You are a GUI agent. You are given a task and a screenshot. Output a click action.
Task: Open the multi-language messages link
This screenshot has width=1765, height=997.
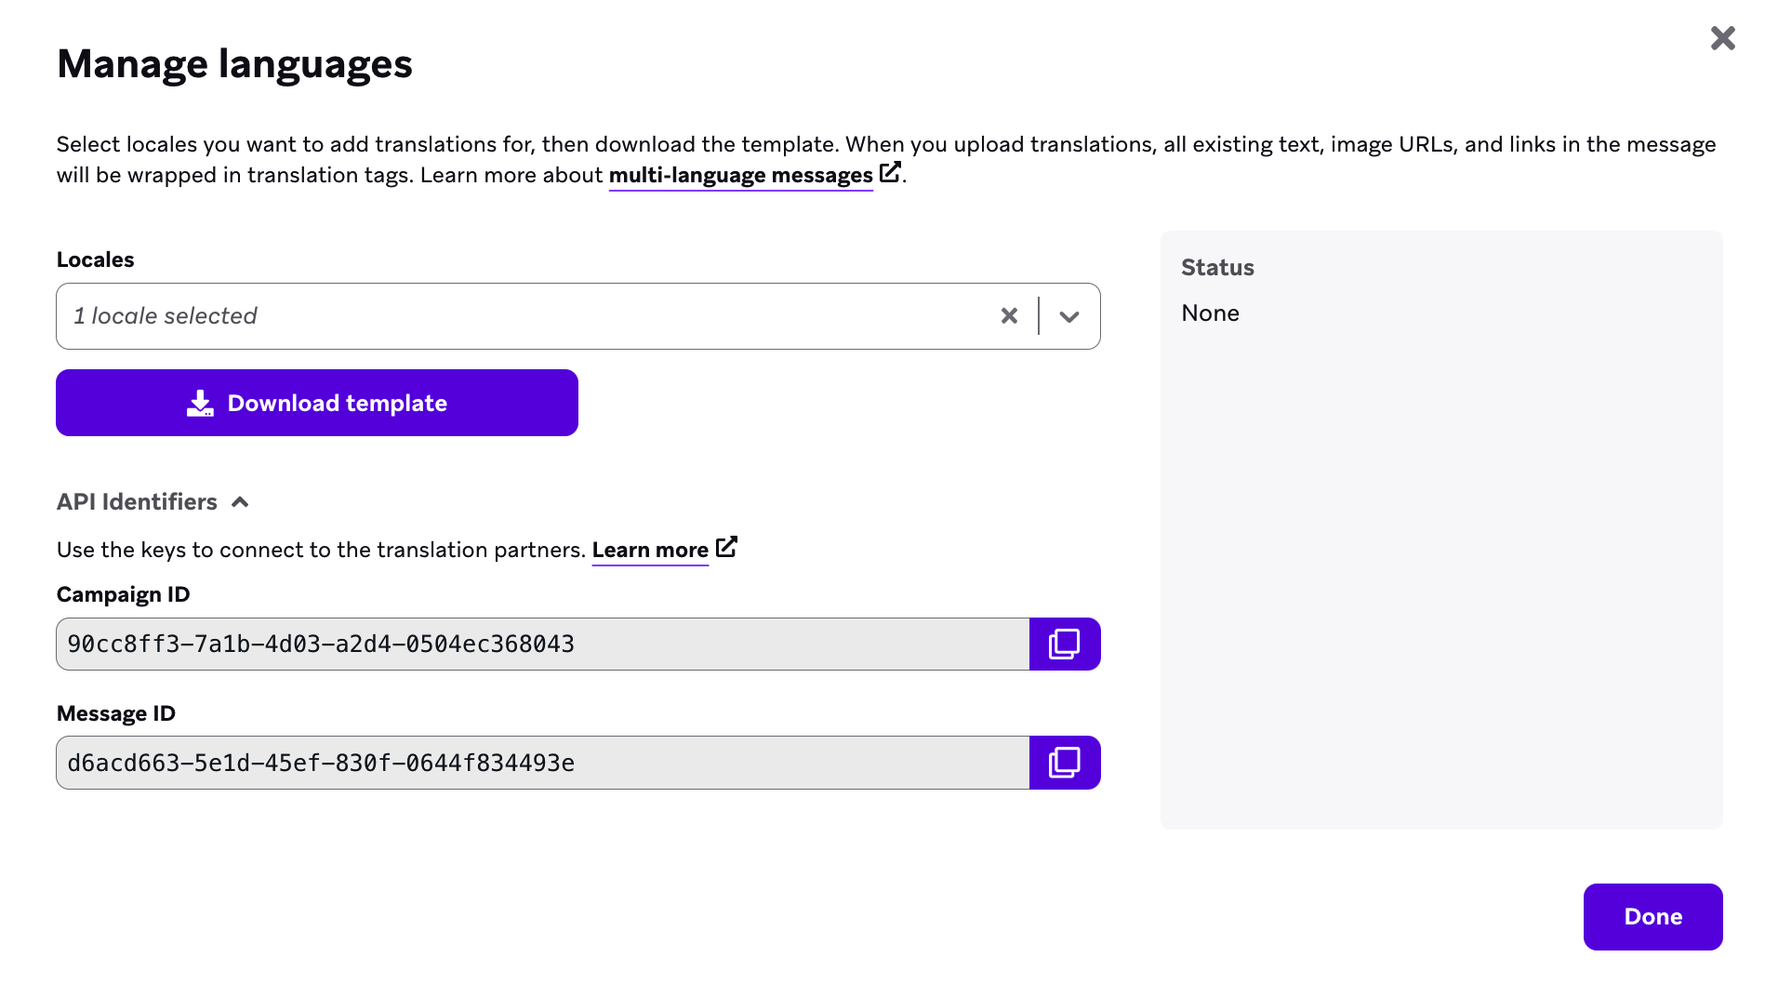click(740, 175)
